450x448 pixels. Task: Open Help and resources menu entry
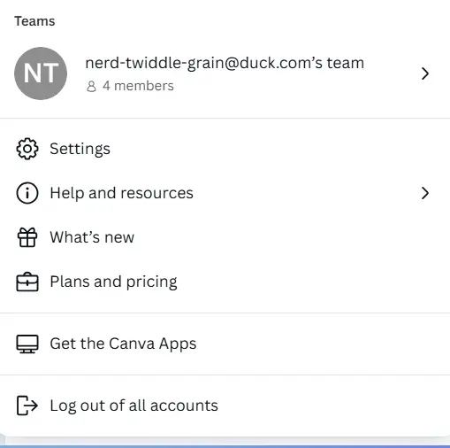[225, 193]
